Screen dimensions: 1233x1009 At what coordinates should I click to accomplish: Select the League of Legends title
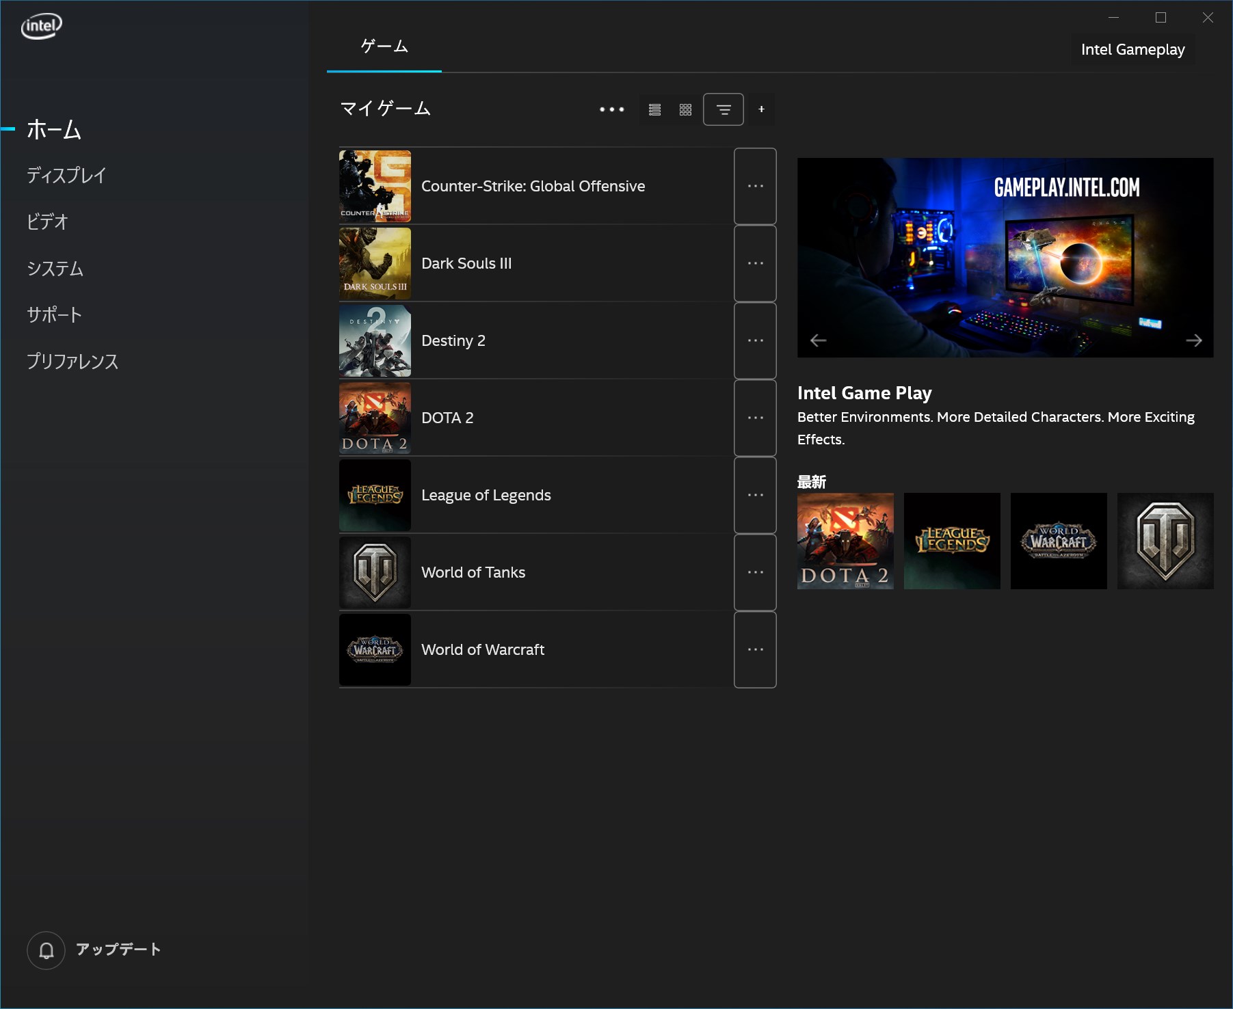[x=486, y=495]
